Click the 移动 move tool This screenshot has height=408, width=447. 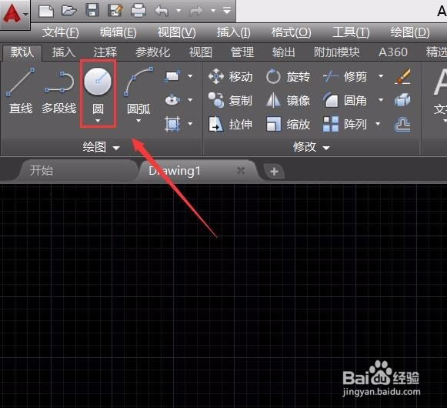[x=230, y=76]
